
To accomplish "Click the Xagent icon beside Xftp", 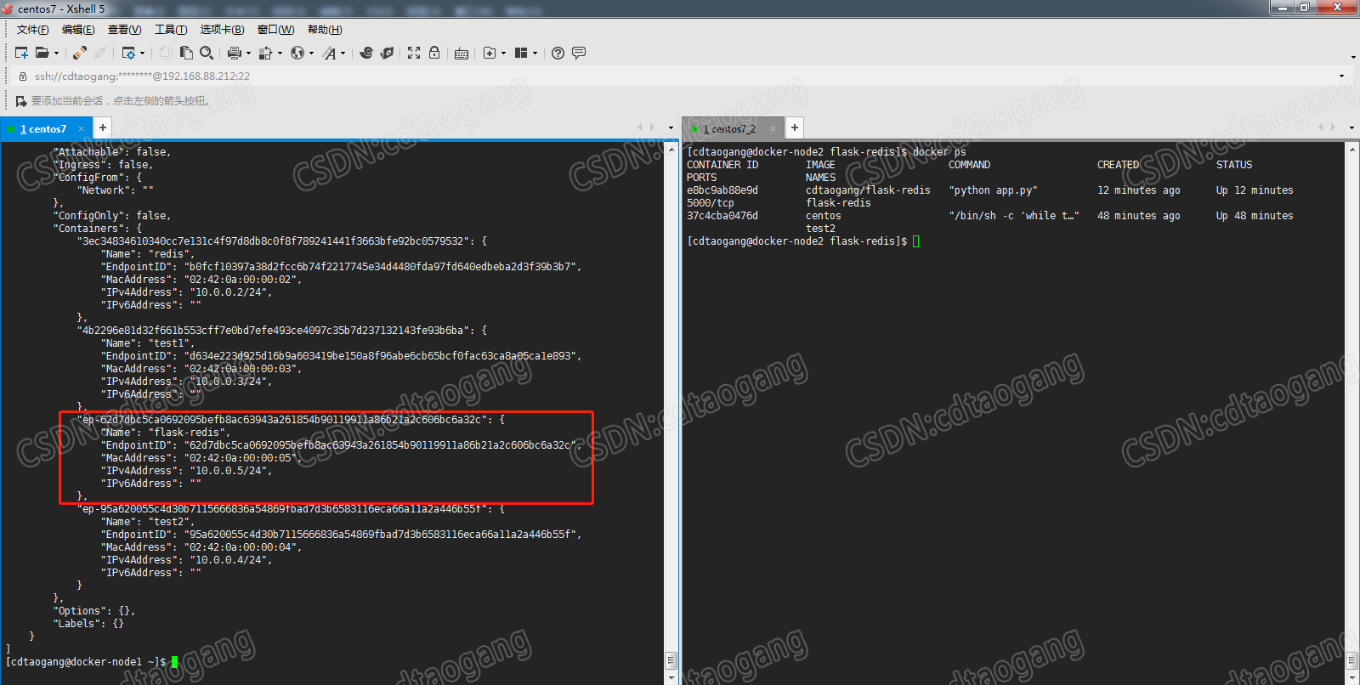I will point(387,53).
